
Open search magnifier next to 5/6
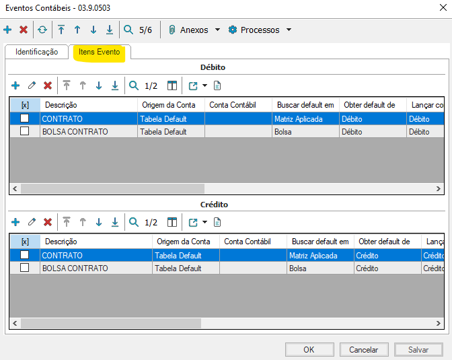click(128, 30)
